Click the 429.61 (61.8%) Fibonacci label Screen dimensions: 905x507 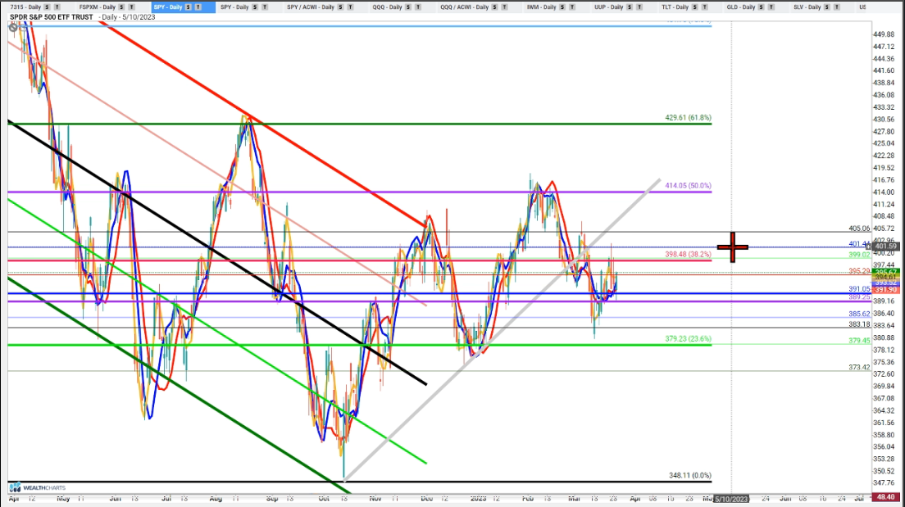click(x=688, y=118)
